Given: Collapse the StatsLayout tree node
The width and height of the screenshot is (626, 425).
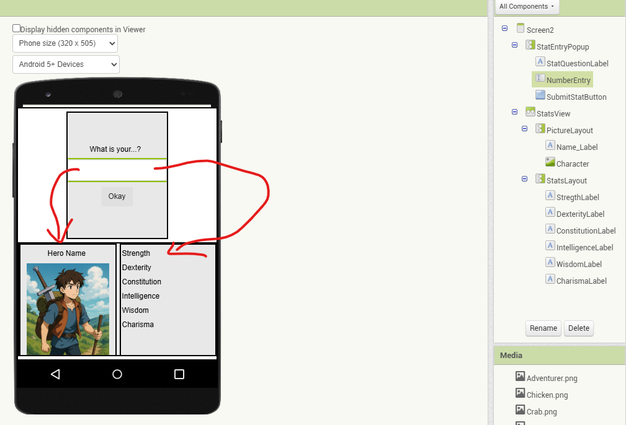Looking at the screenshot, I should click(x=525, y=179).
